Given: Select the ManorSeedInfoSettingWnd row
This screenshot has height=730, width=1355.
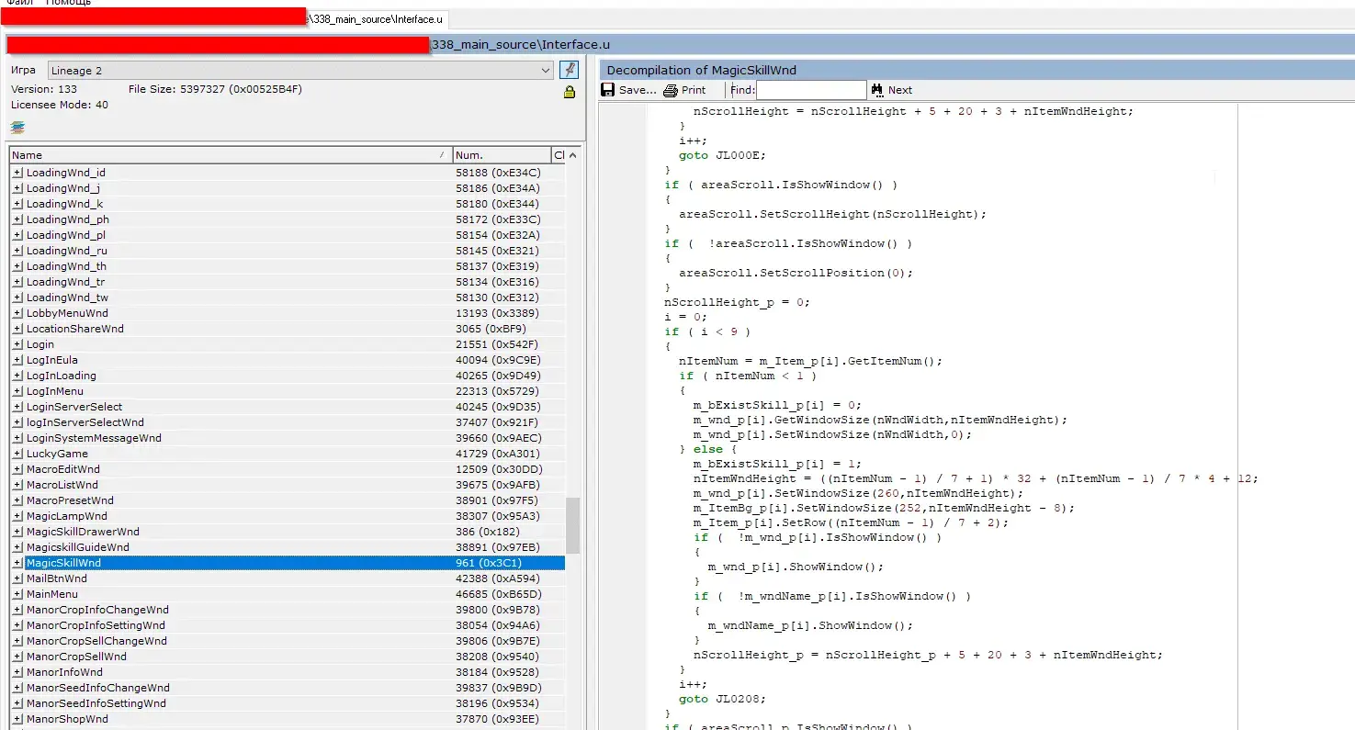Looking at the screenshot, I should (288, 703).
